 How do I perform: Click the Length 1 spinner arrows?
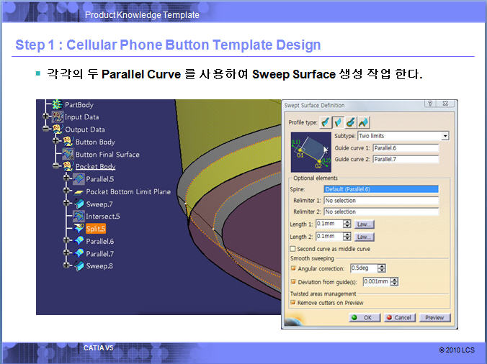pyautogui.click(x=347, y=224)
